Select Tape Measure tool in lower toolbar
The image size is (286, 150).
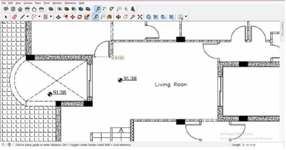coord(96,17)
